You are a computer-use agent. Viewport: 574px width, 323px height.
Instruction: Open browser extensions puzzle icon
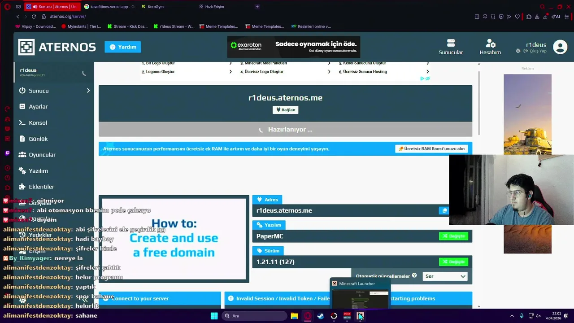[529, 17]
